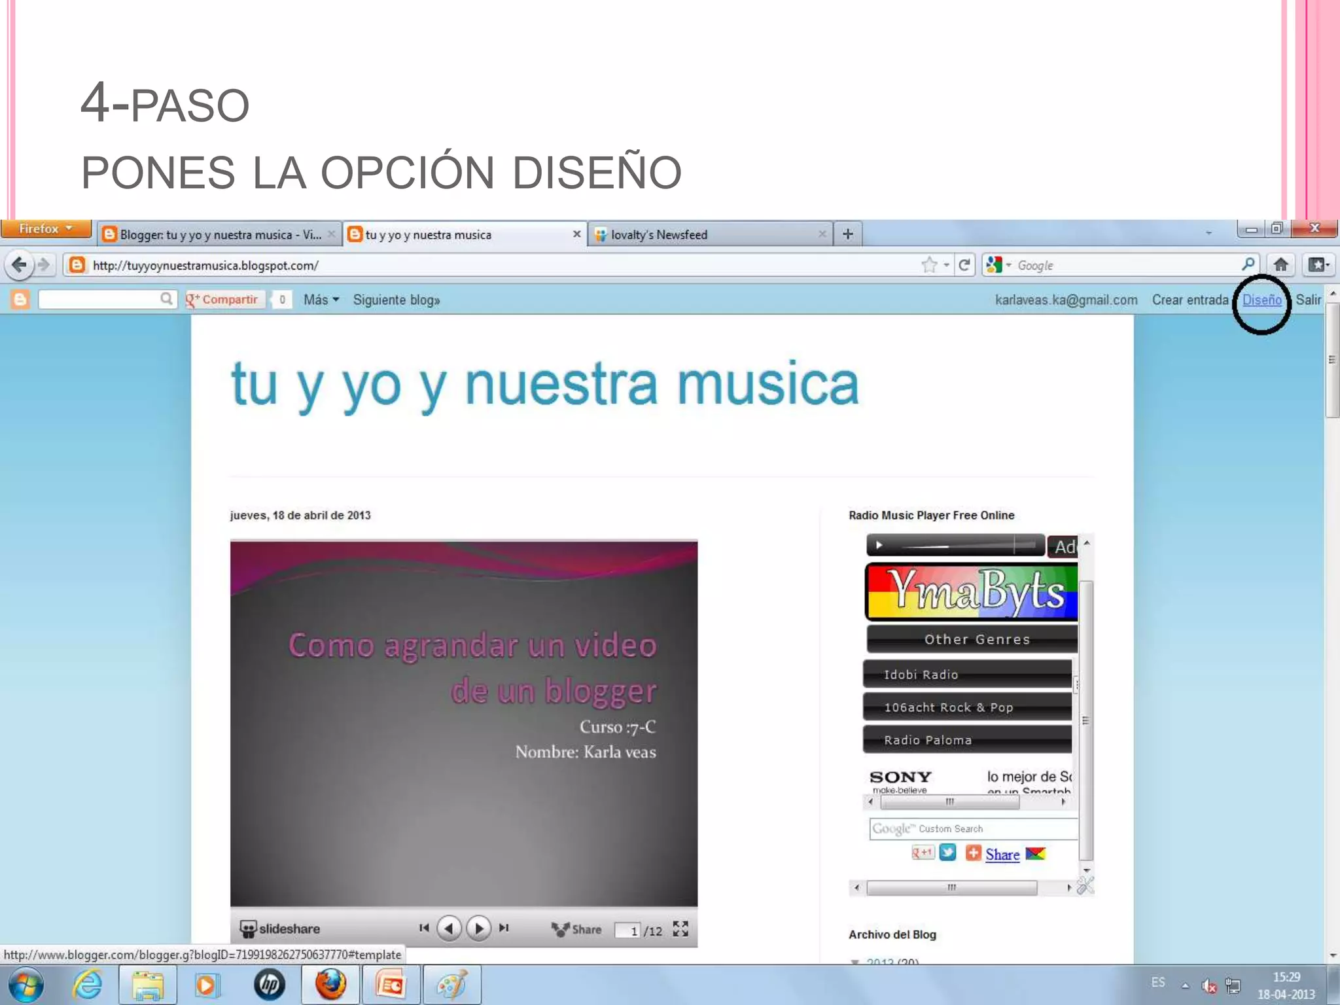Click the Gmail share icon

(1035, 853)
